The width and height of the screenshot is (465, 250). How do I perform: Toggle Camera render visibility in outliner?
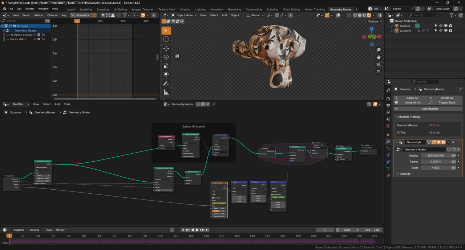pyautogui.click(x=450, y=26)
